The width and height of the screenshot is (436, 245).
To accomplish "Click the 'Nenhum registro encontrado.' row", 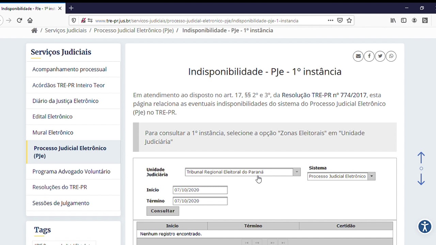I will click(265, 234).
